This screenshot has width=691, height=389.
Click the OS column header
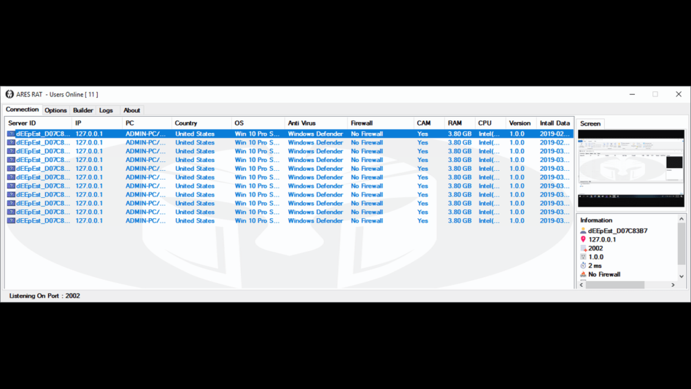[258, 123]
